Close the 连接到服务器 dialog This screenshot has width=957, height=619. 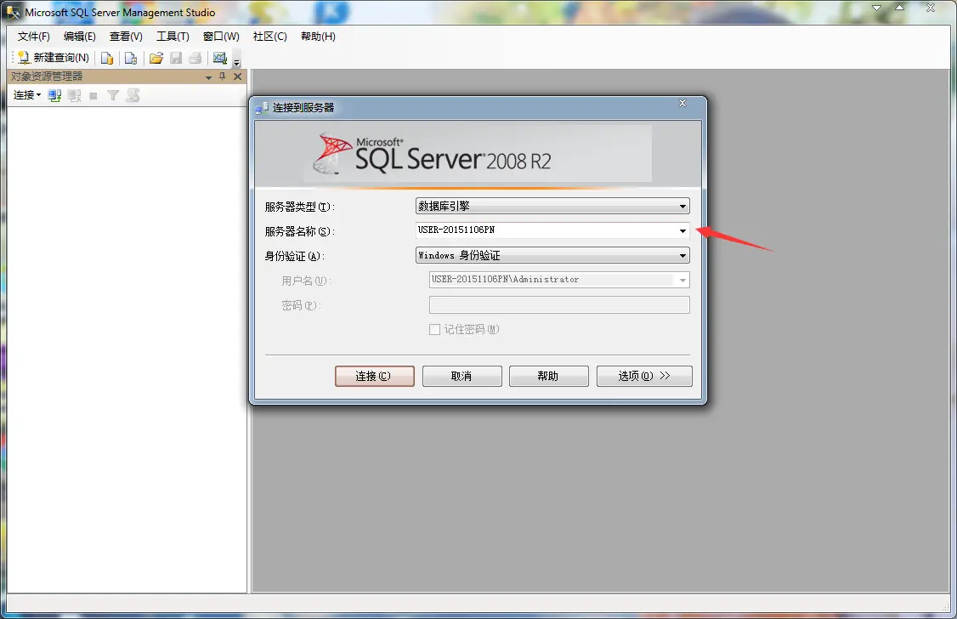[682, 103]
